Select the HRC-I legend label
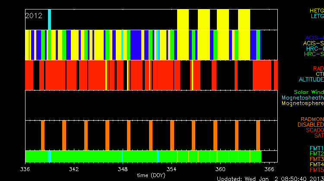Screen dimensions: 324x181 click(314, 49)
